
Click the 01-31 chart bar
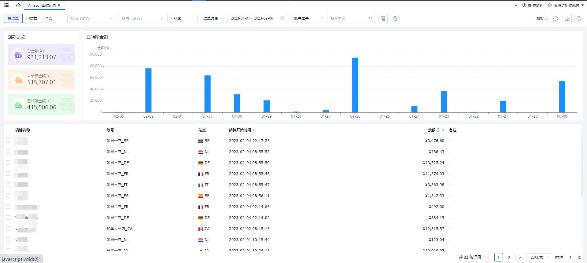point(208,94)
